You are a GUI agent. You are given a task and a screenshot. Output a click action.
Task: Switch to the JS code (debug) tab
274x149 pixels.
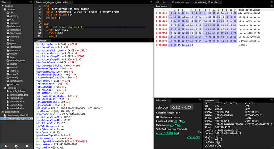pos(180,2)
